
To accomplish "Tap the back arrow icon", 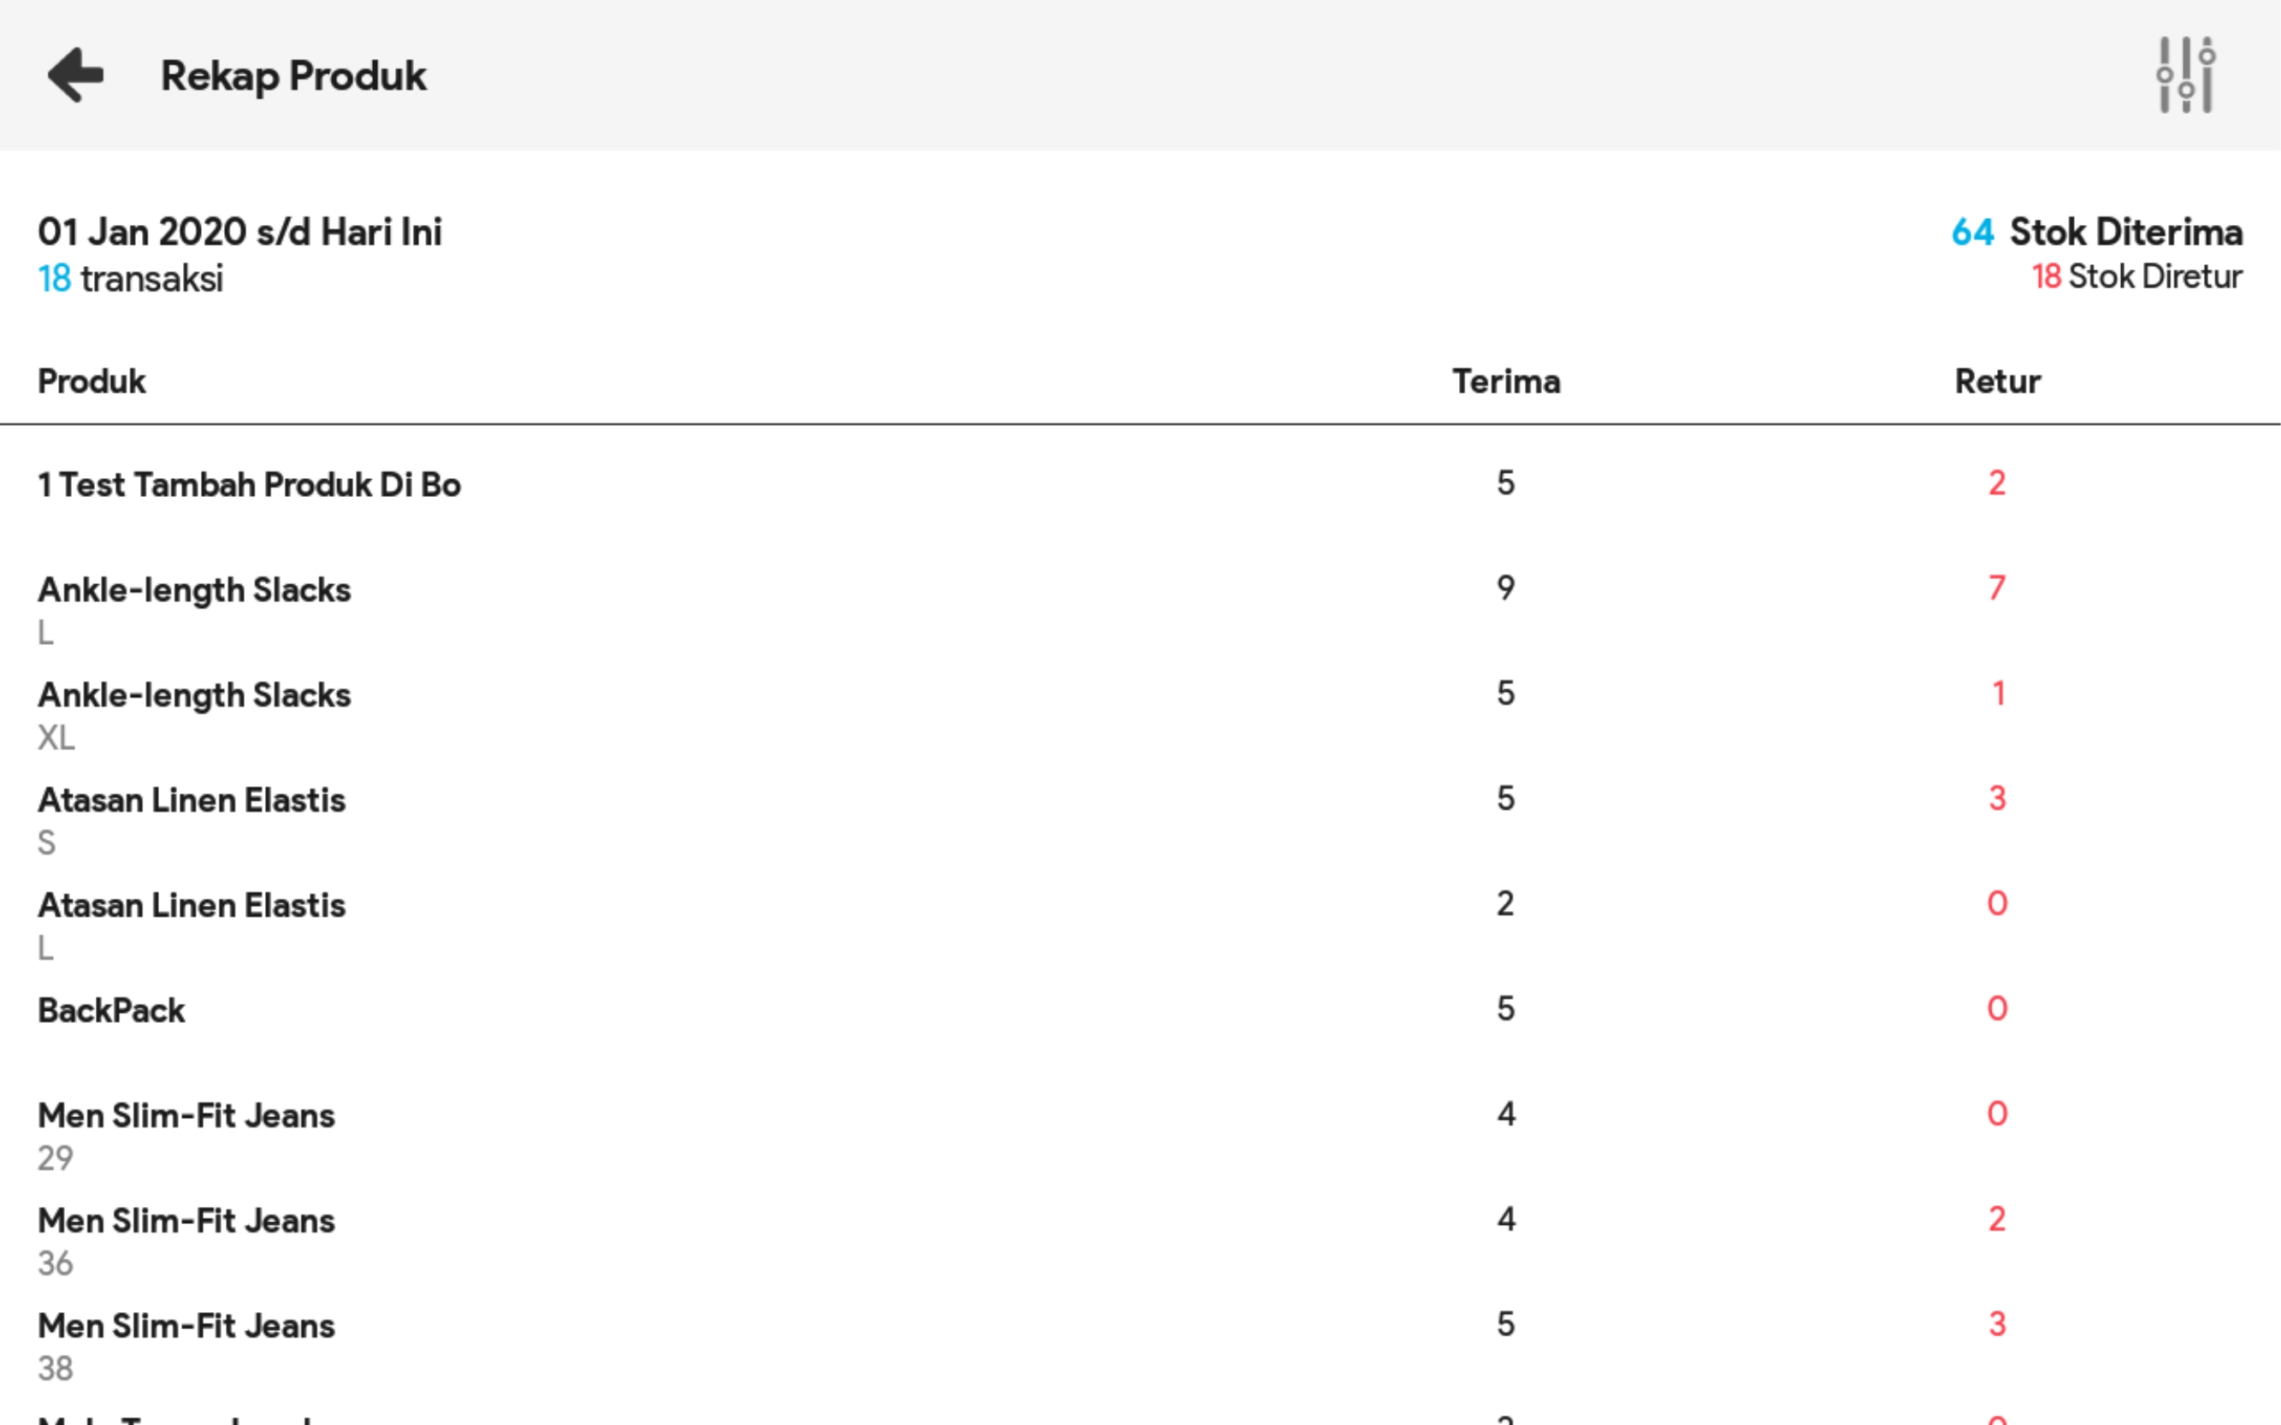I will 75,75.
